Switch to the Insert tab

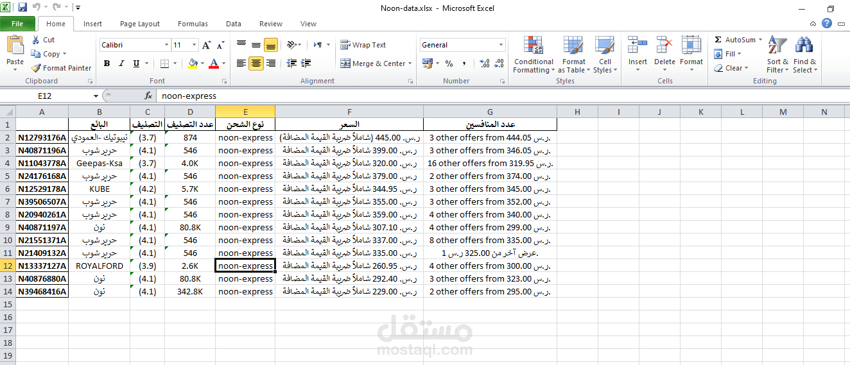coord(92,24)
